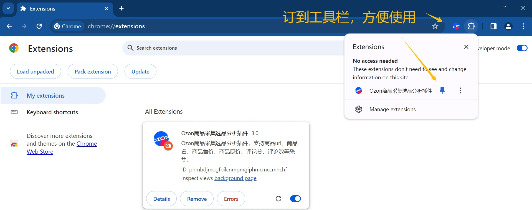Disable the Ozon extension toggle

click(295, 199)
